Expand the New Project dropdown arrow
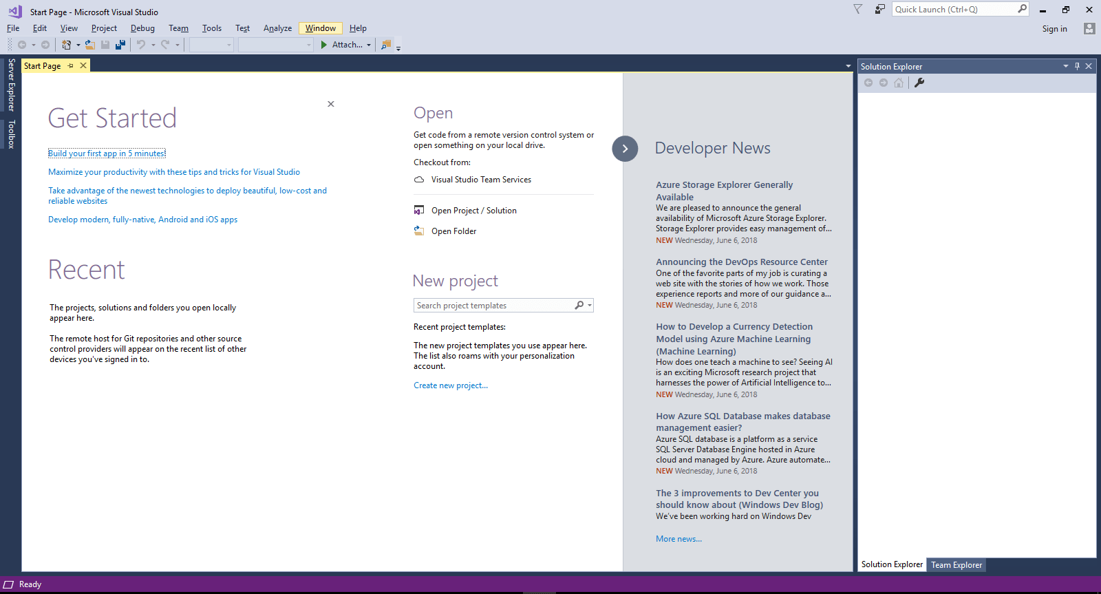The height and width of the screenshot is (594, 1101). click(78, 45)
